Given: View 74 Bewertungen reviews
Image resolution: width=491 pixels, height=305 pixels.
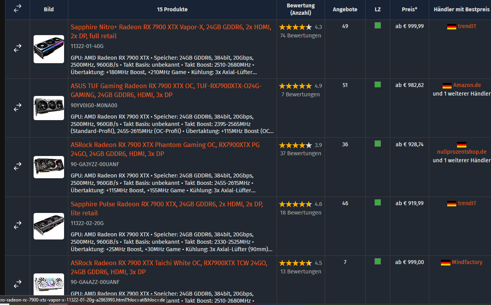Looking at the screenshot, I should click(300, 35).
